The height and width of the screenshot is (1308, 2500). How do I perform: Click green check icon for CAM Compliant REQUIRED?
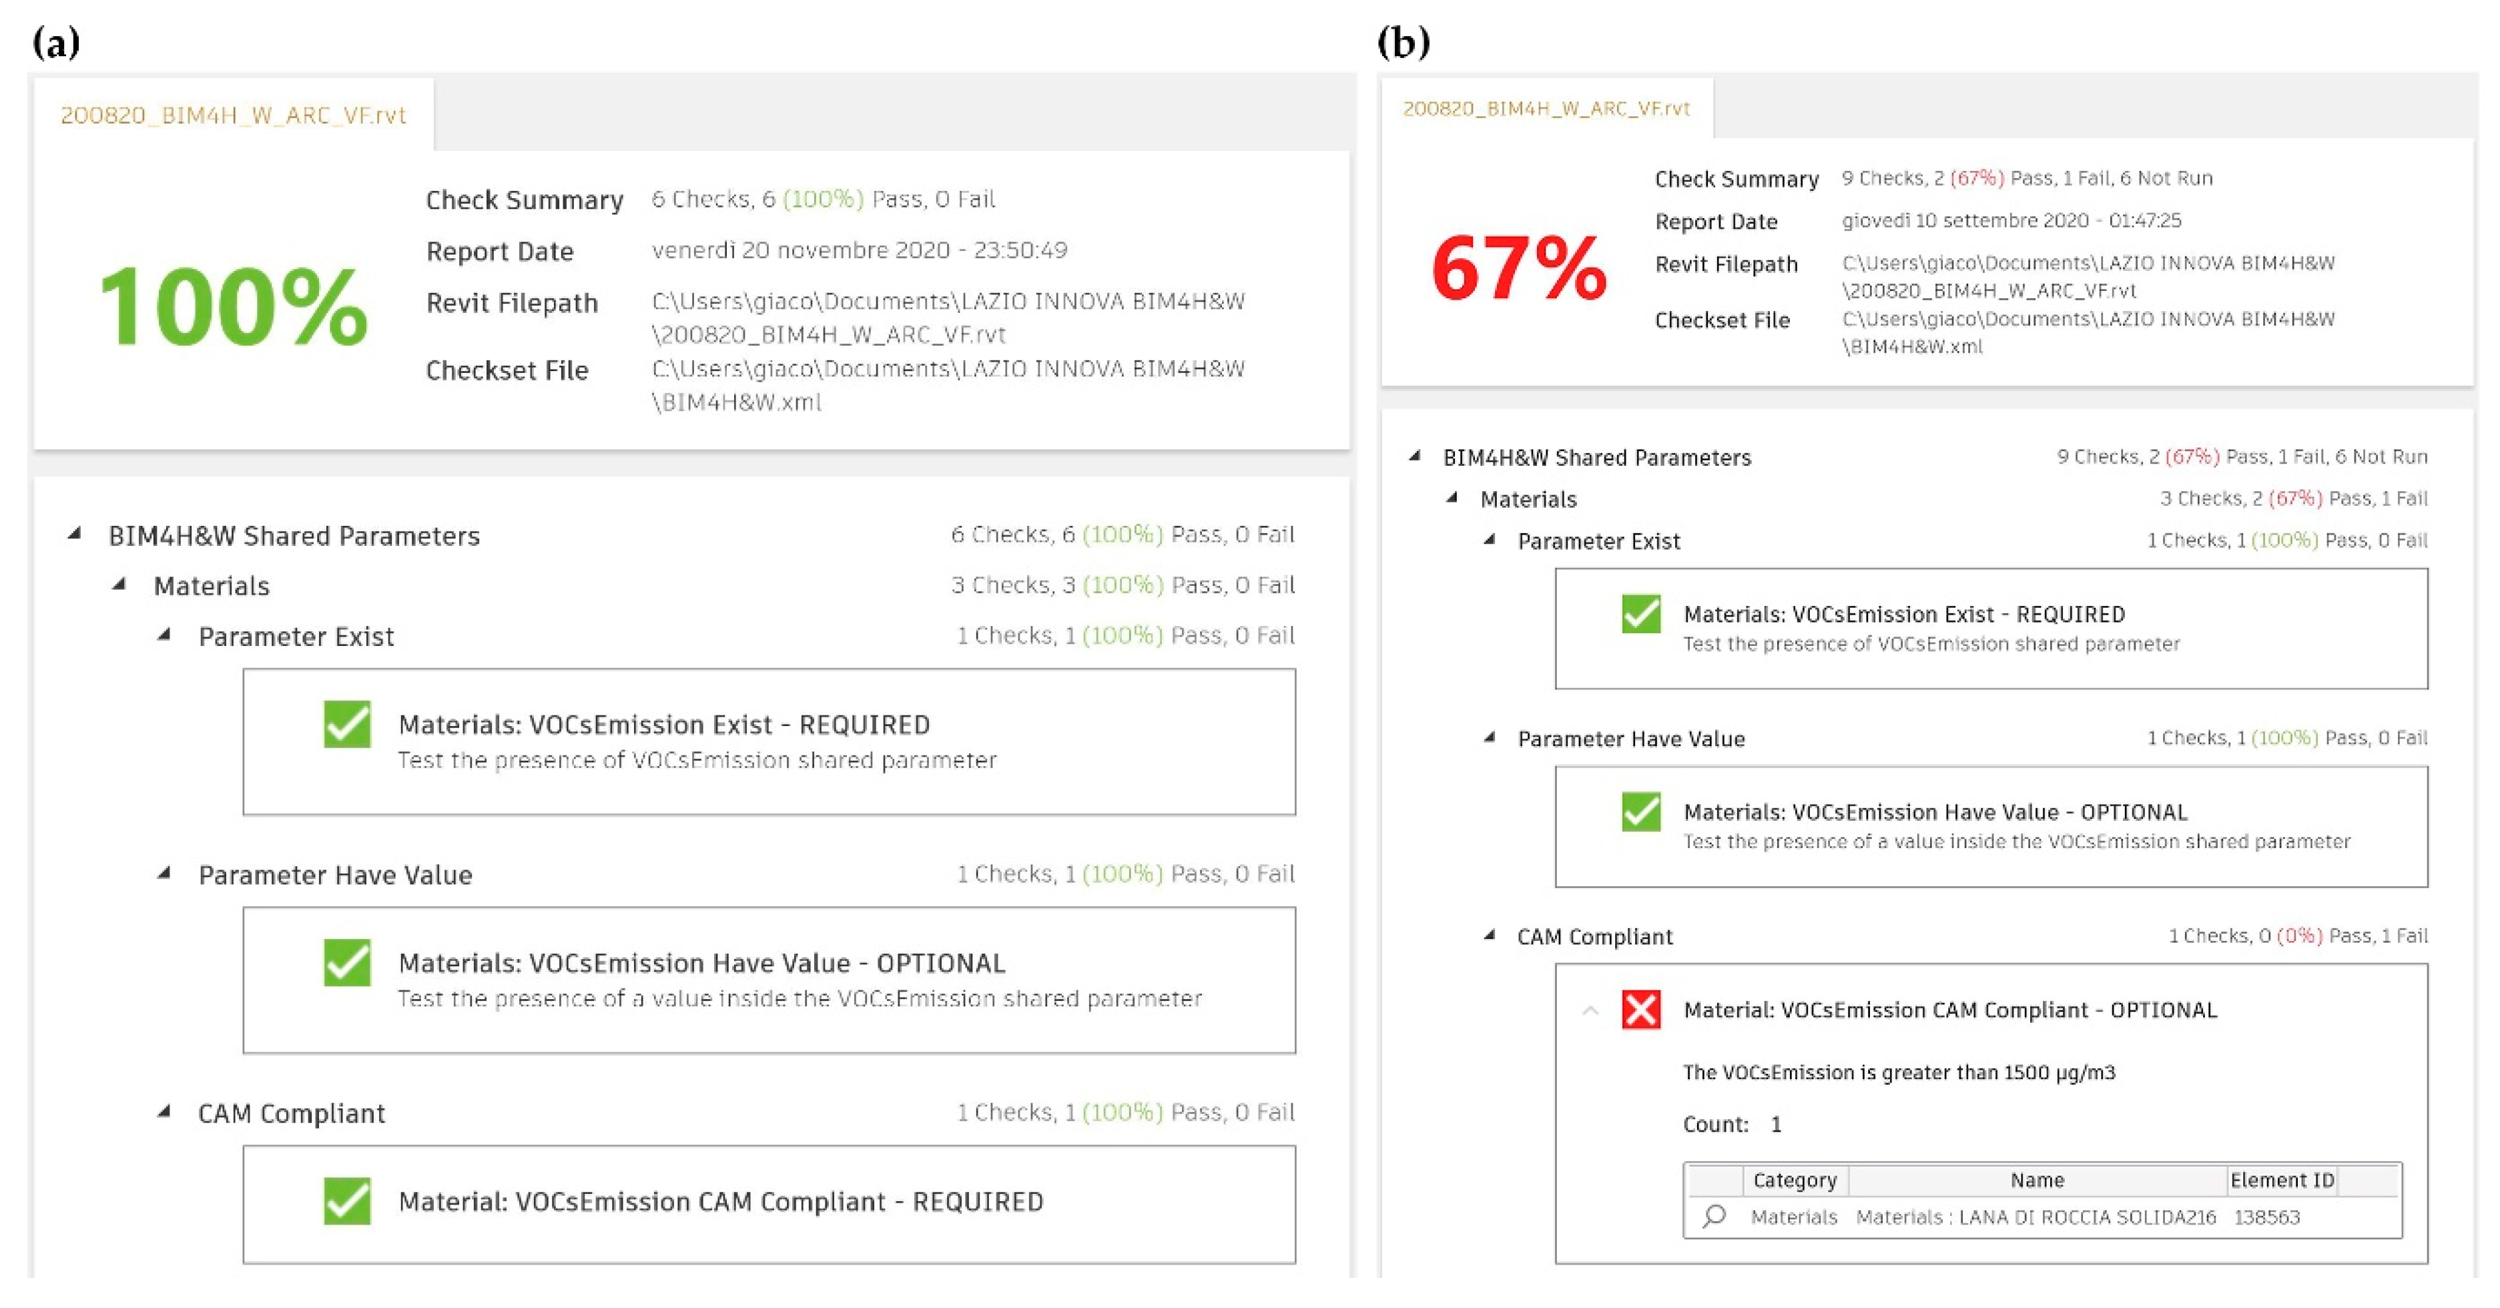(x=348, y=1201)
